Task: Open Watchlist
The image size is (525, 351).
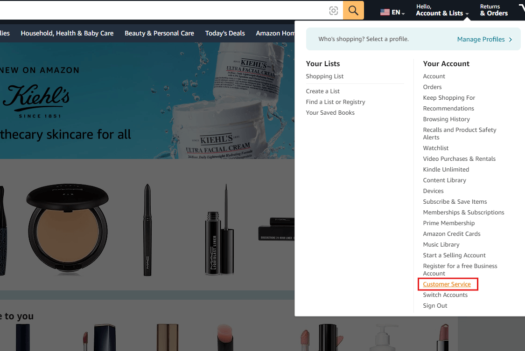Action: pyautogui.click(x=435, y=148)
